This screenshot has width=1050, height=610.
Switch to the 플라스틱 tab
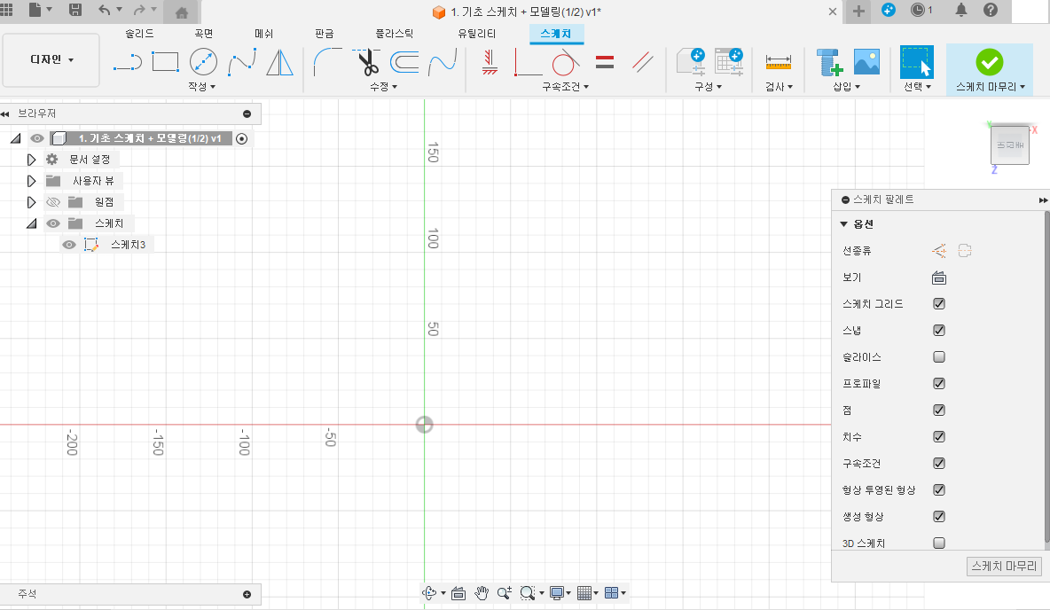(395, 33)
